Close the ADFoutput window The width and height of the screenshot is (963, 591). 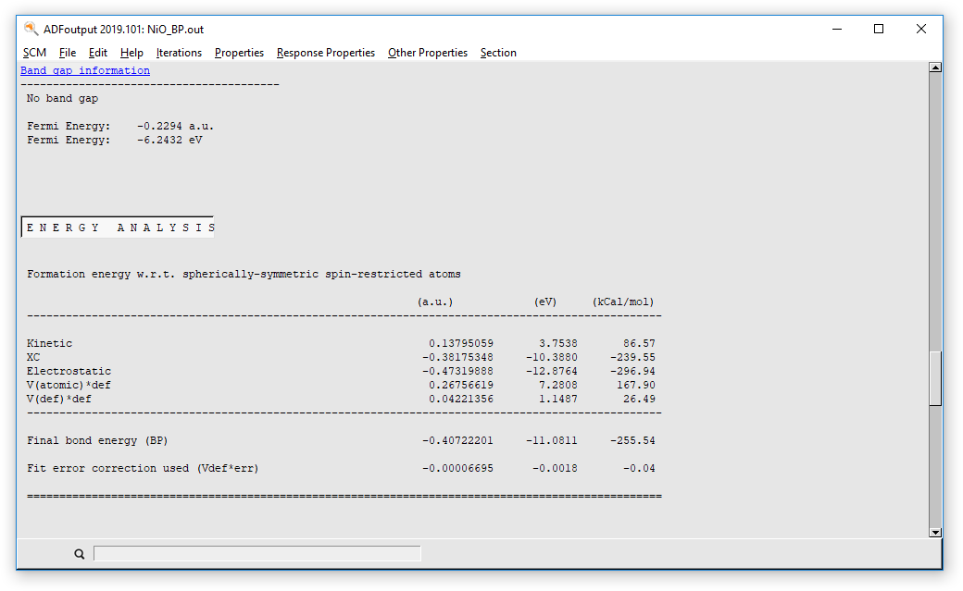tap(921, 29)
